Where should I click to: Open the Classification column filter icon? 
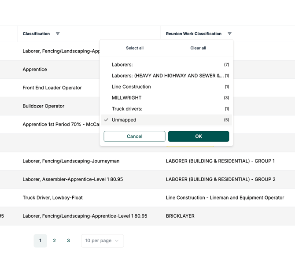pos(58,33)
